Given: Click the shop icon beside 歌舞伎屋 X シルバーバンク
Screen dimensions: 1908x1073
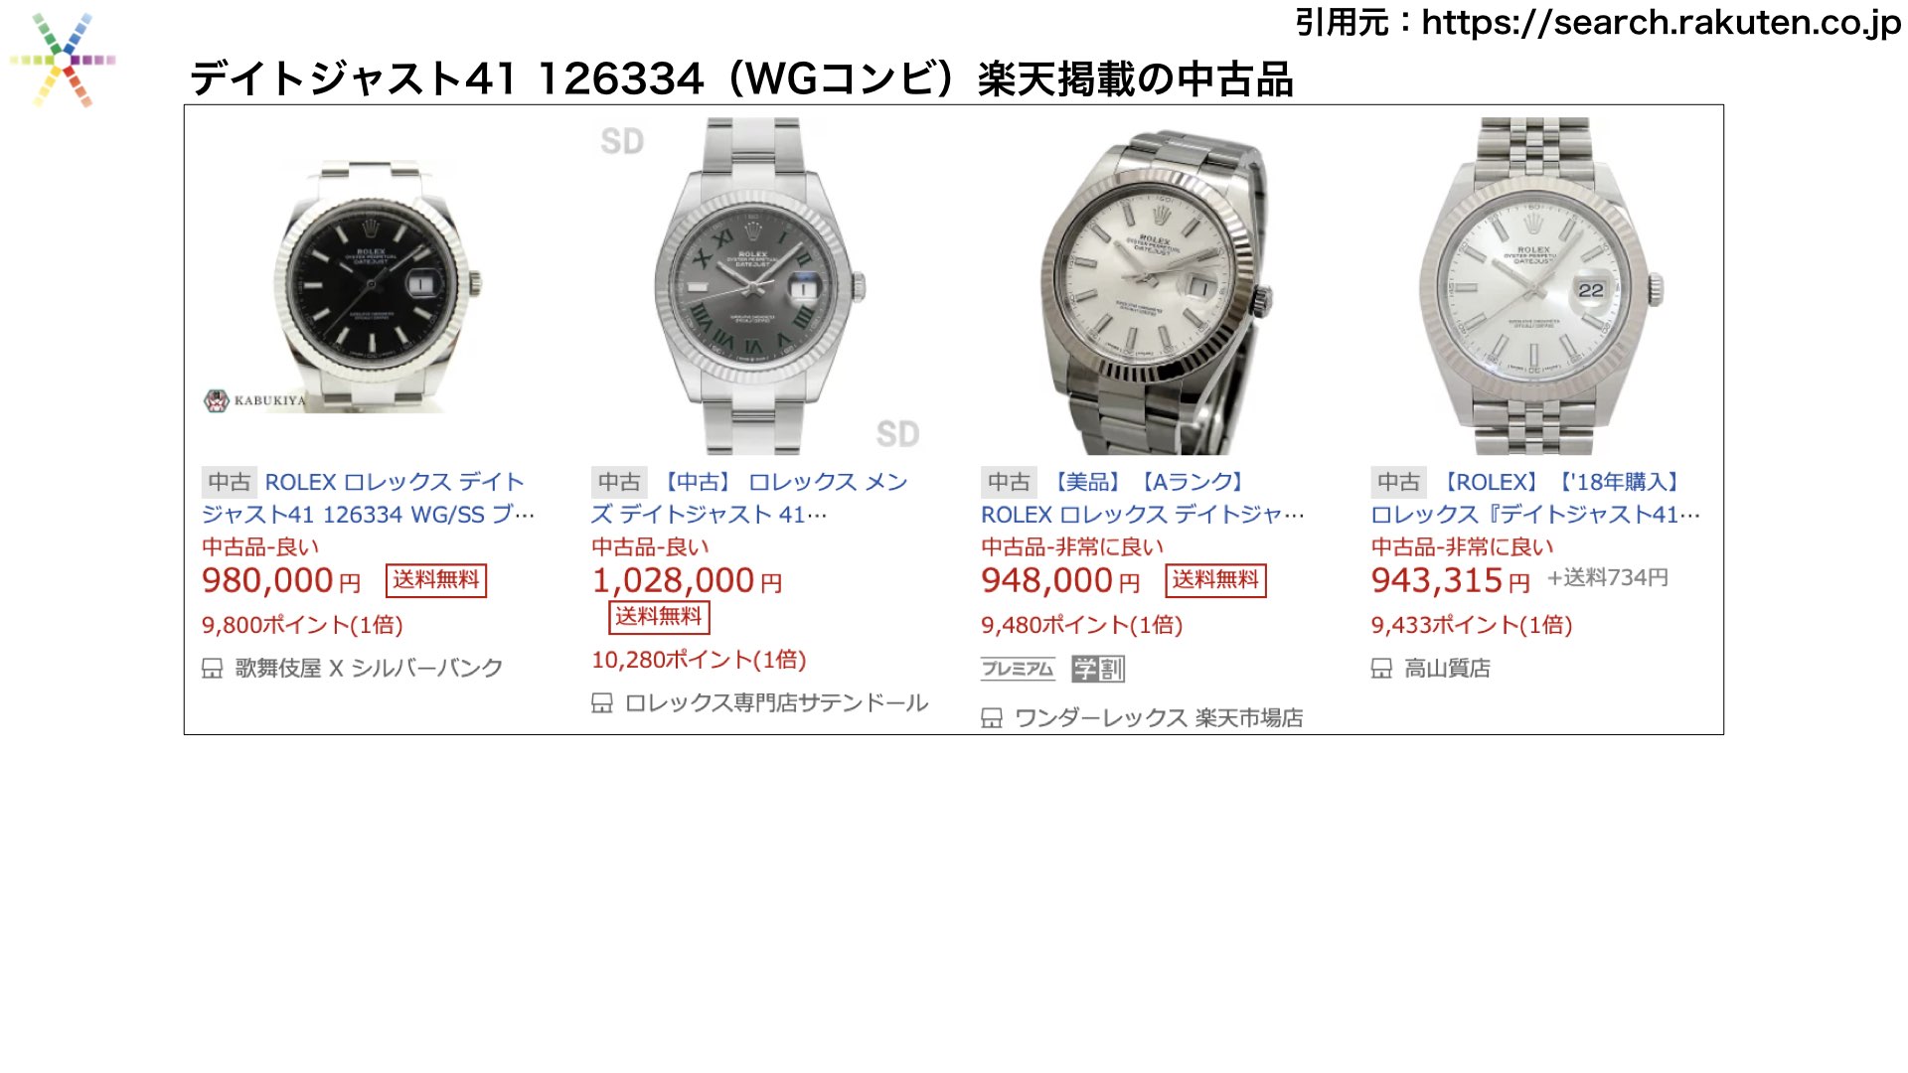Looking at the screenshot, I should pos(213,669).
